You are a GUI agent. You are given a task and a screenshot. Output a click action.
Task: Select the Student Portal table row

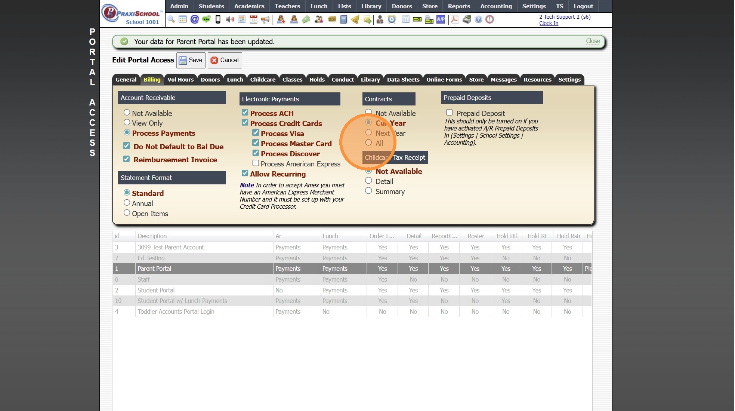pos(156,290)
